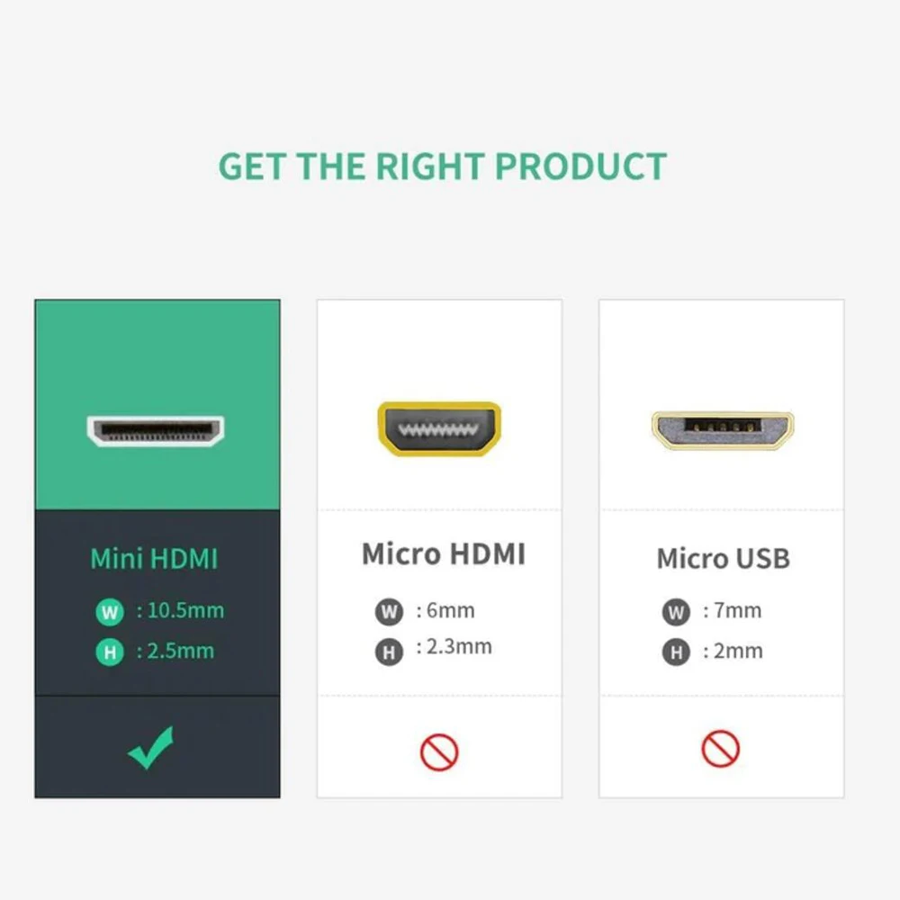The width and height of the screenshot is (900, 900).
Task: Select the gold Micro USB connector image
Action: (x=723, y=430)
